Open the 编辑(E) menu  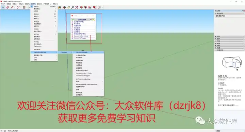coord(9,4)
